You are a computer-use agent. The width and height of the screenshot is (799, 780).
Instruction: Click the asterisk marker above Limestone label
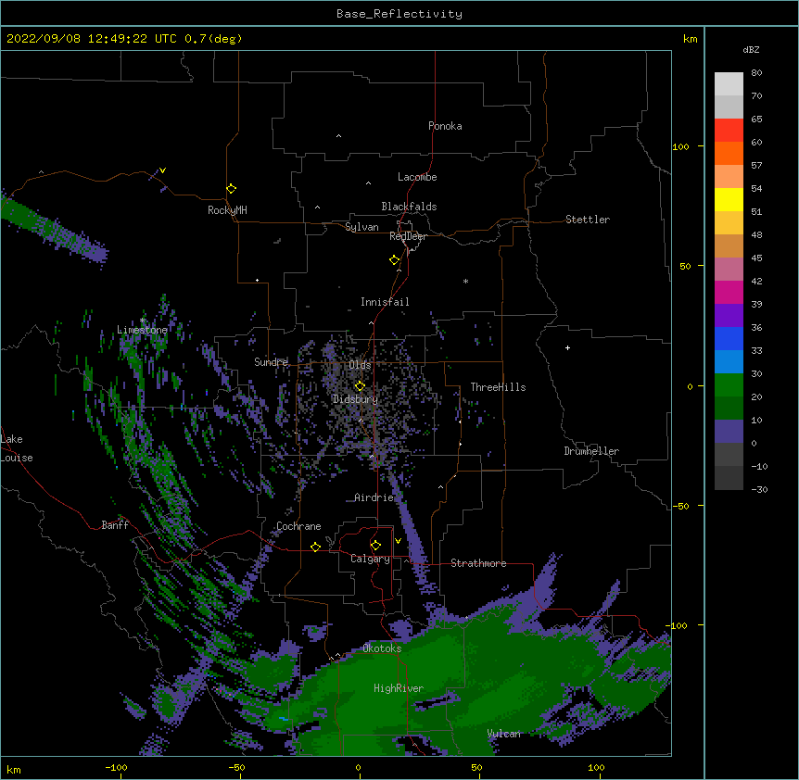pos(143,321)
